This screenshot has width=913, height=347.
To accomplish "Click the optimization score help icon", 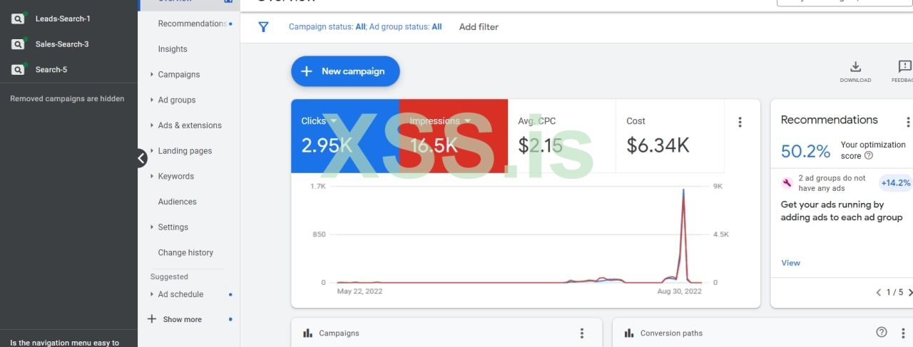I will 868,155.
